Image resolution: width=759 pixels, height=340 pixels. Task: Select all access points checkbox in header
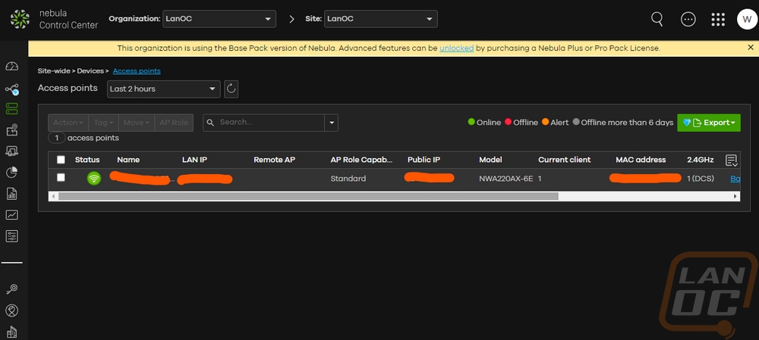tap(61, 159)
